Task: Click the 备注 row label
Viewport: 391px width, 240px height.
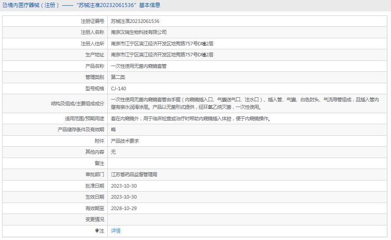Action: click(99, 163)
